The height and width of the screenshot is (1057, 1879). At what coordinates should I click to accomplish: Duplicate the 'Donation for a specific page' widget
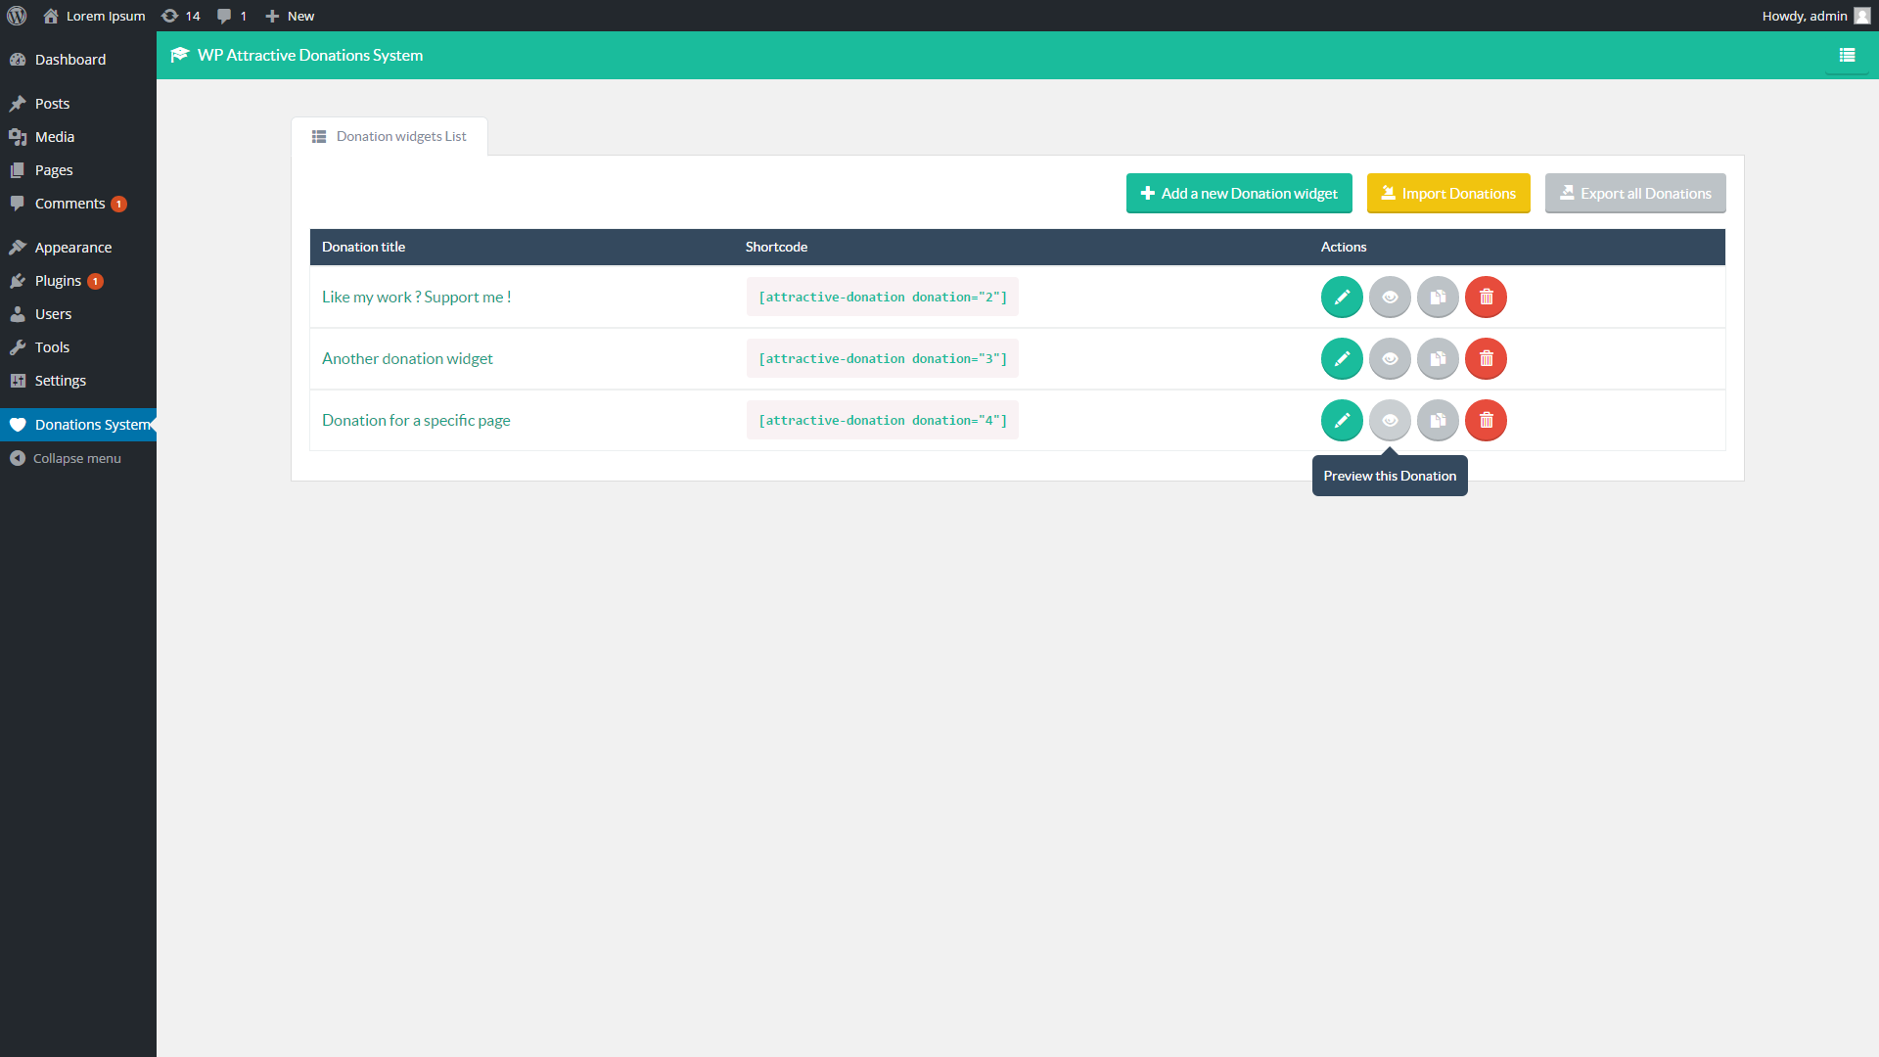click(x=1438, y=420)
